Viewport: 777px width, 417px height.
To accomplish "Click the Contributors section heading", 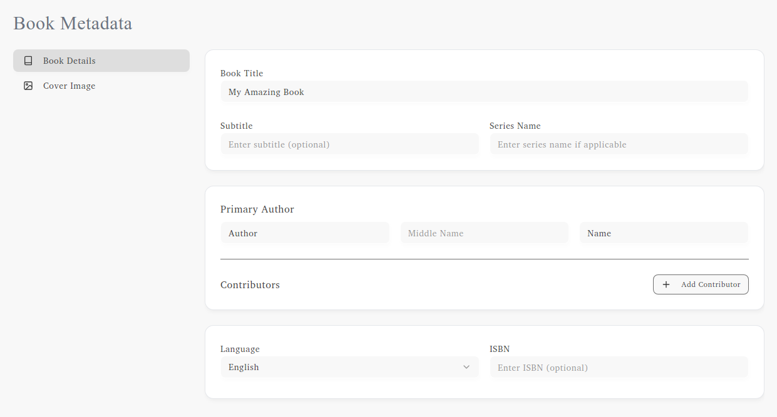I will point(250,284).
